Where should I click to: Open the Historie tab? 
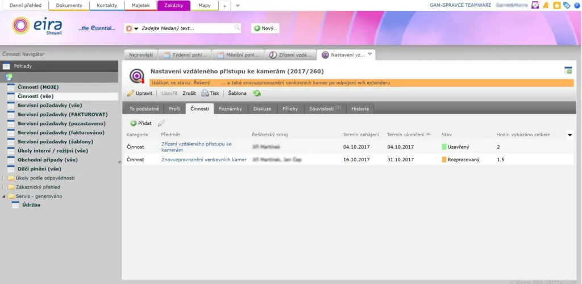[360, 108]
